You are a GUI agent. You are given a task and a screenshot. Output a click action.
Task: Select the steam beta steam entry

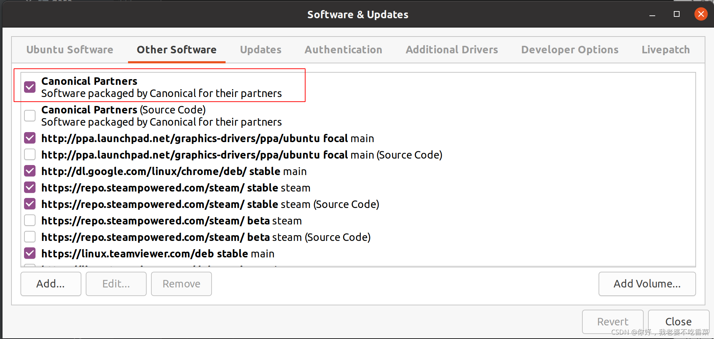[171, 221]
